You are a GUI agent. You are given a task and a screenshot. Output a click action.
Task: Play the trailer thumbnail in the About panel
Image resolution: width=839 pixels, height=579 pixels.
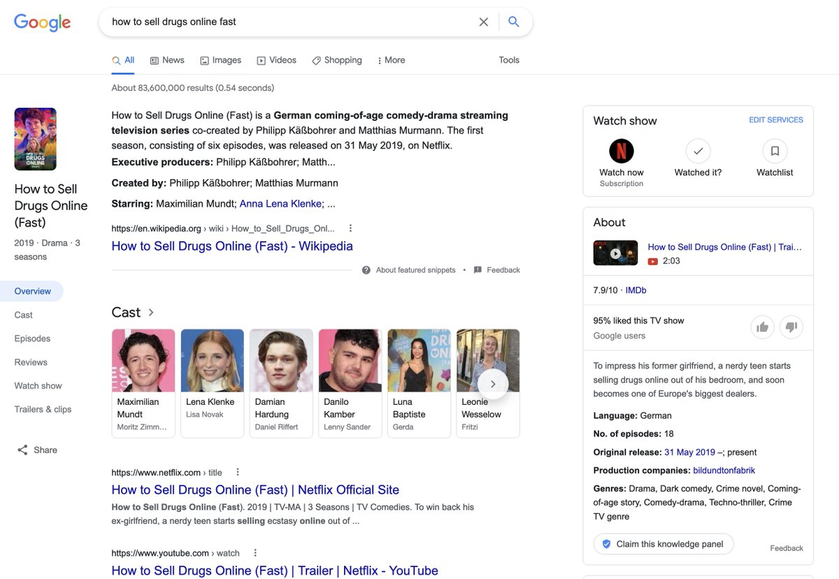tap(615, 253)
